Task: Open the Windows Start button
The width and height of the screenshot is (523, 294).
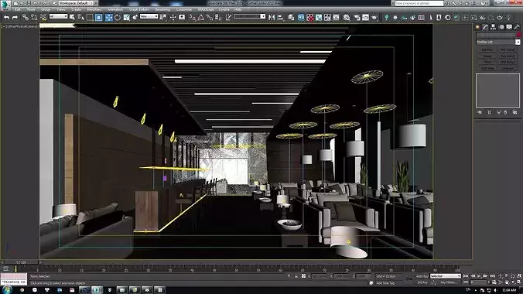Action: [x=6, y=289]
